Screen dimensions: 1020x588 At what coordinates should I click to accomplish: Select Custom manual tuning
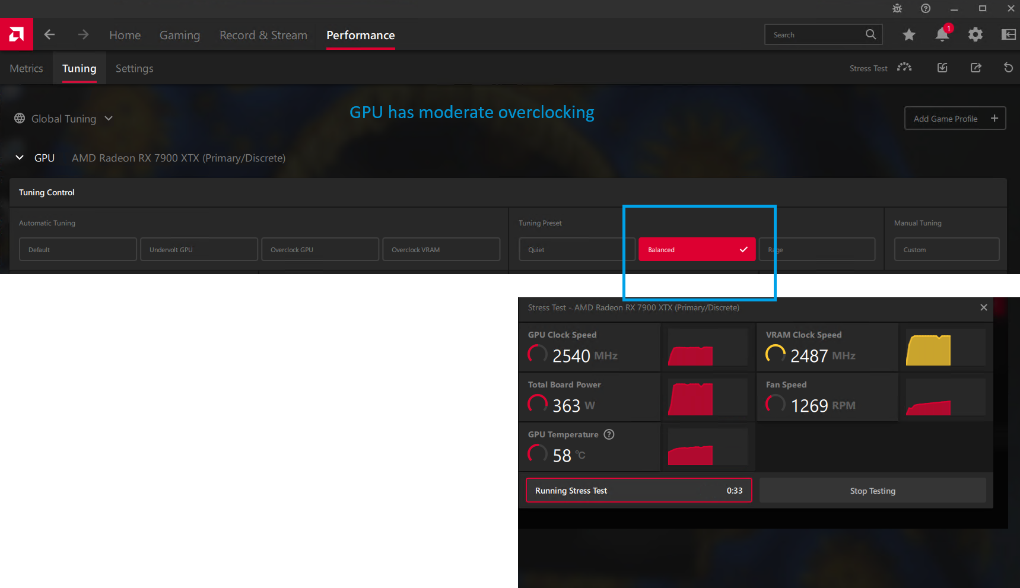pos(946,249)
